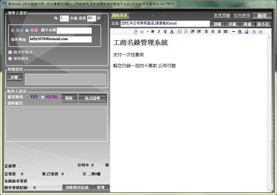277x195 pixels.
Task: Click the 過濾 filter button
Action: coord(248,24)
